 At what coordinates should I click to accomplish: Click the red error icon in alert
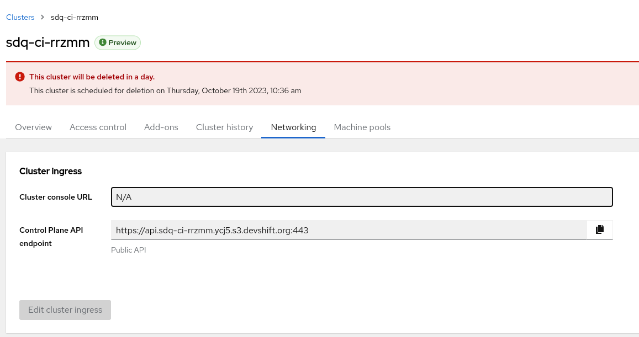(x=20, y=77)
